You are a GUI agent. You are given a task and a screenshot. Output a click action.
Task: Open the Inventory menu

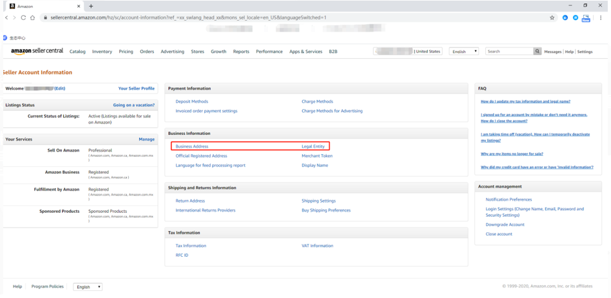pos(102,52)
